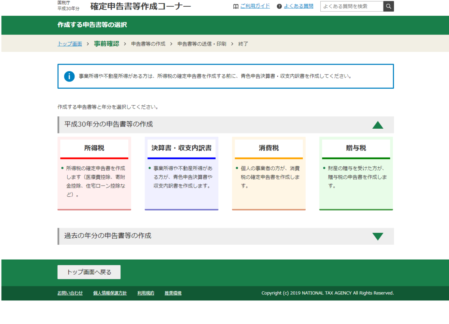Open the 推奨環境 footer link
The image size is (449, 324).
tap(173, 293)
